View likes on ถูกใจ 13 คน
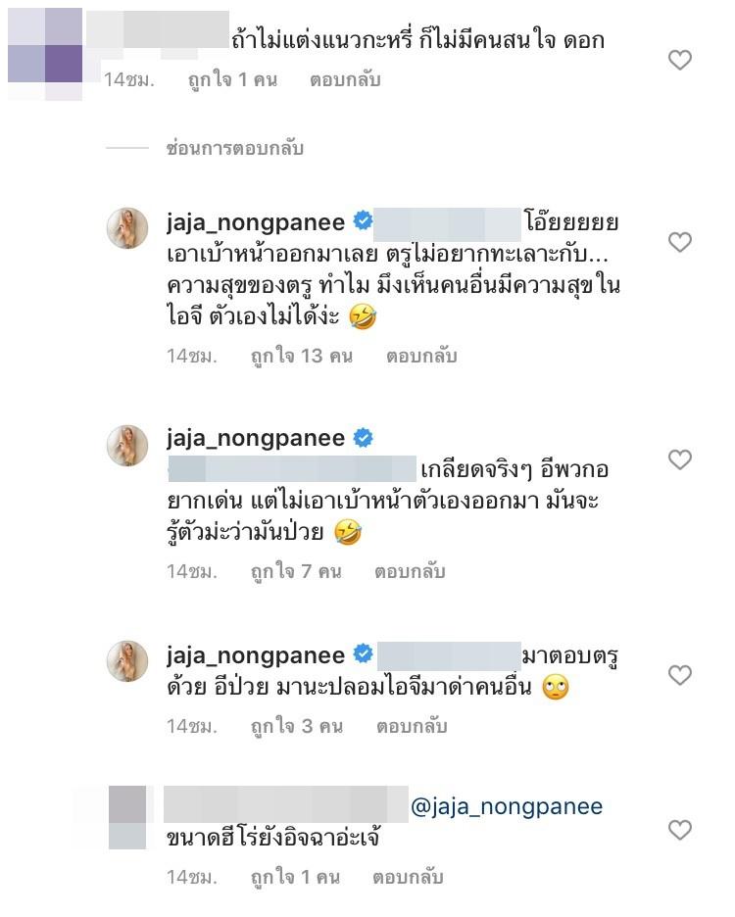Viewport: 735px width, 917px height. 301,356
